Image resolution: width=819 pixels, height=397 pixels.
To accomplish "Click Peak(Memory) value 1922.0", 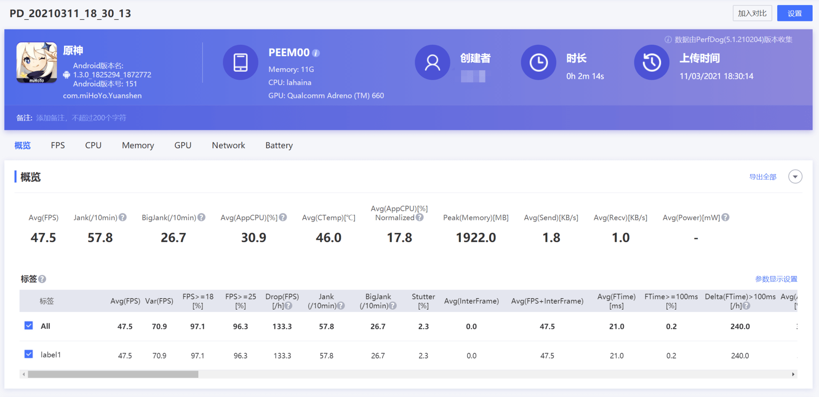I will coord(476,238).
